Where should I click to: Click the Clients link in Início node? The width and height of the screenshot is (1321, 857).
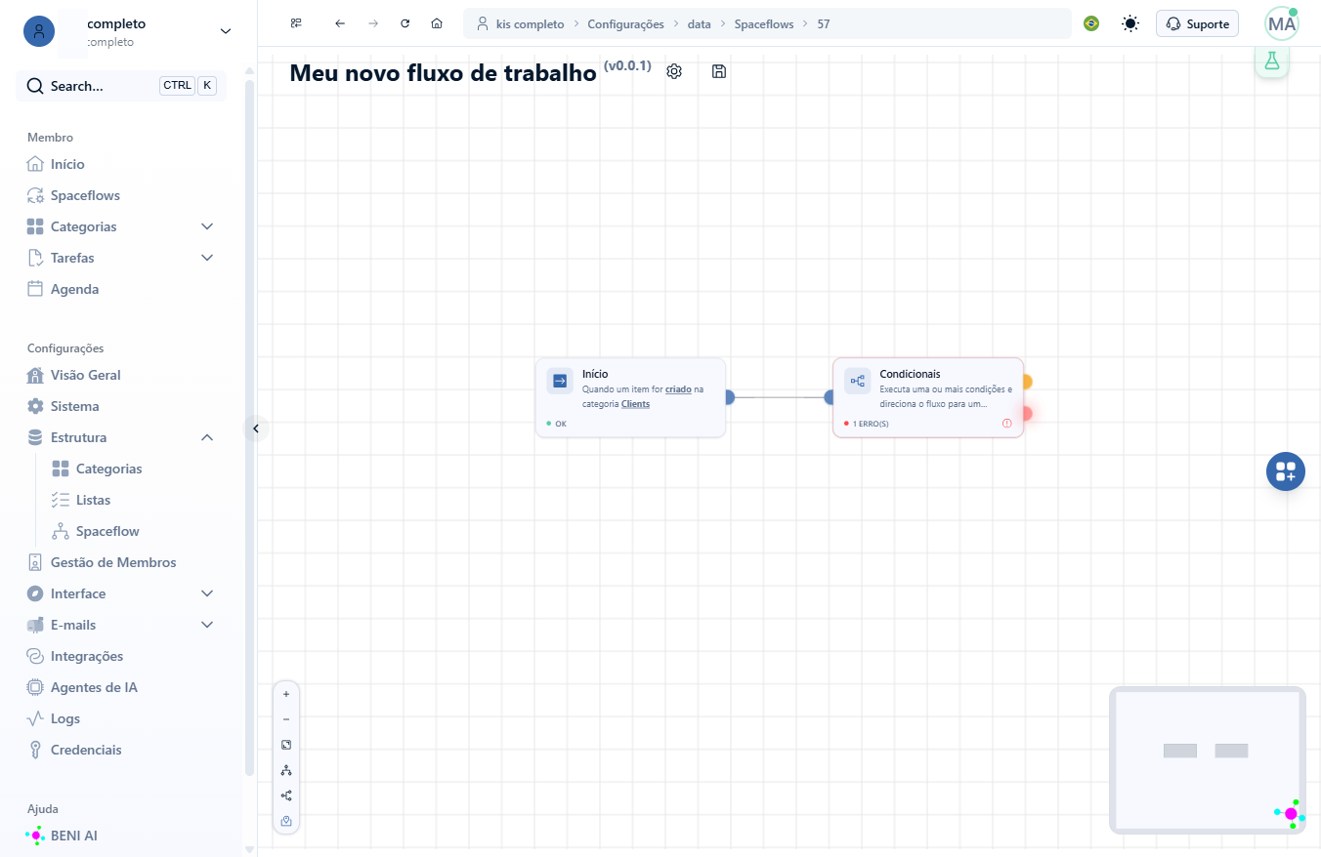coord(635,403)
